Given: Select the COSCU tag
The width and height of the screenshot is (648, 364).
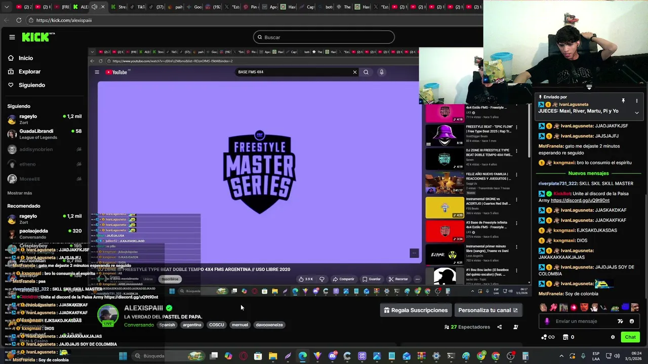Looking at the screenshot, I should 216,325.
